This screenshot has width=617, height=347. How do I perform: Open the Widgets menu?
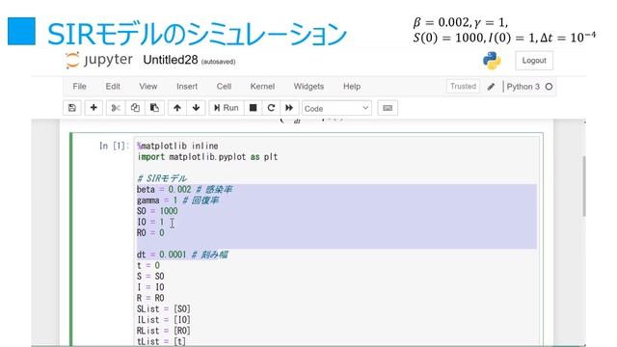pyautogui.click(x=308, y=87)
